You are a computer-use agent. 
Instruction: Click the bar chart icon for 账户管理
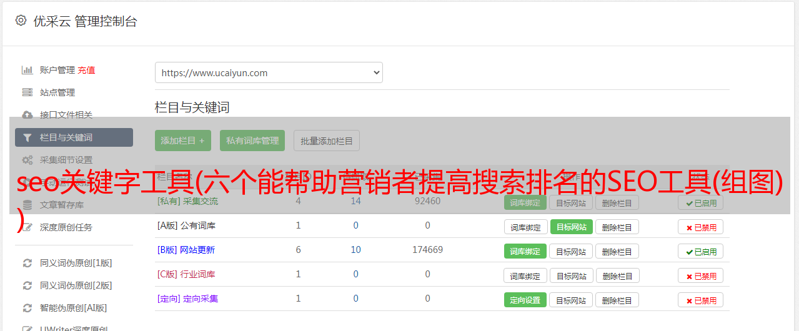click(x=27, y=70)
